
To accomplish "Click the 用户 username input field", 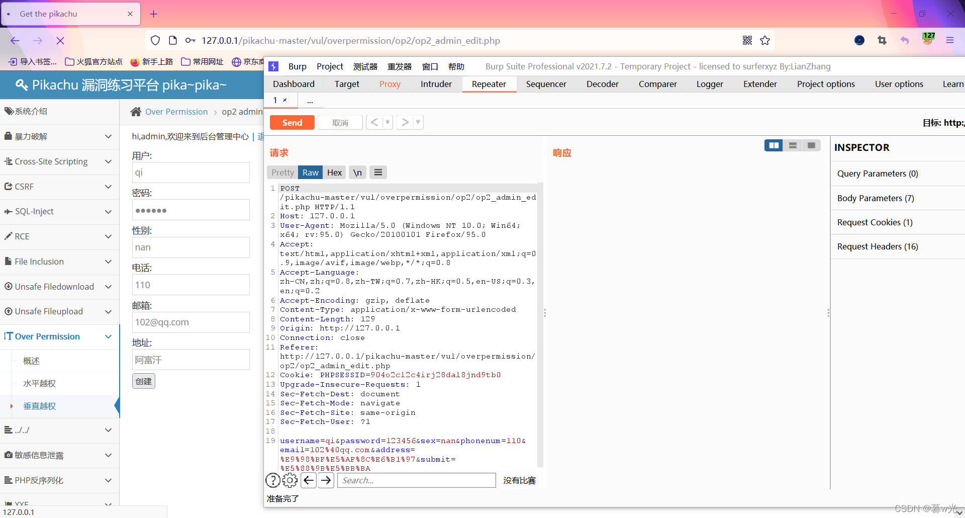I will [x=191, y=172].
